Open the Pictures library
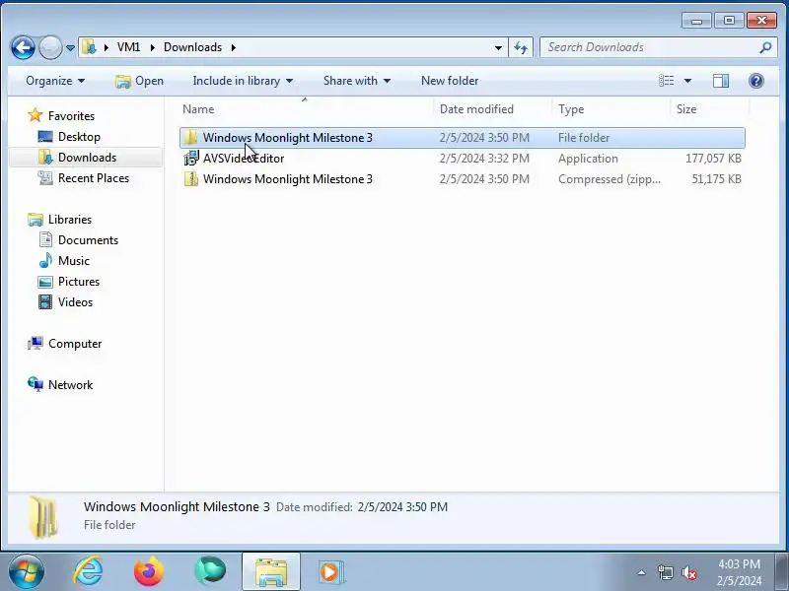 click(x=79, y=282)
